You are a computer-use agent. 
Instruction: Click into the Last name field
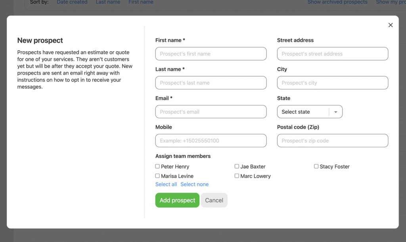pos(211,83)
